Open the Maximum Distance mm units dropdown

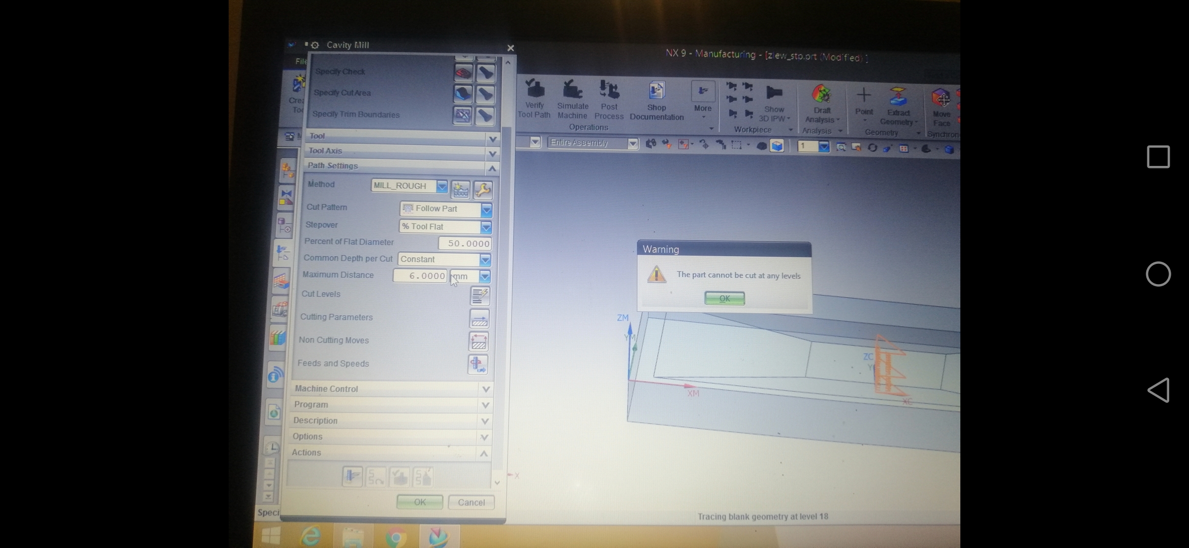(x=485, y=277)
